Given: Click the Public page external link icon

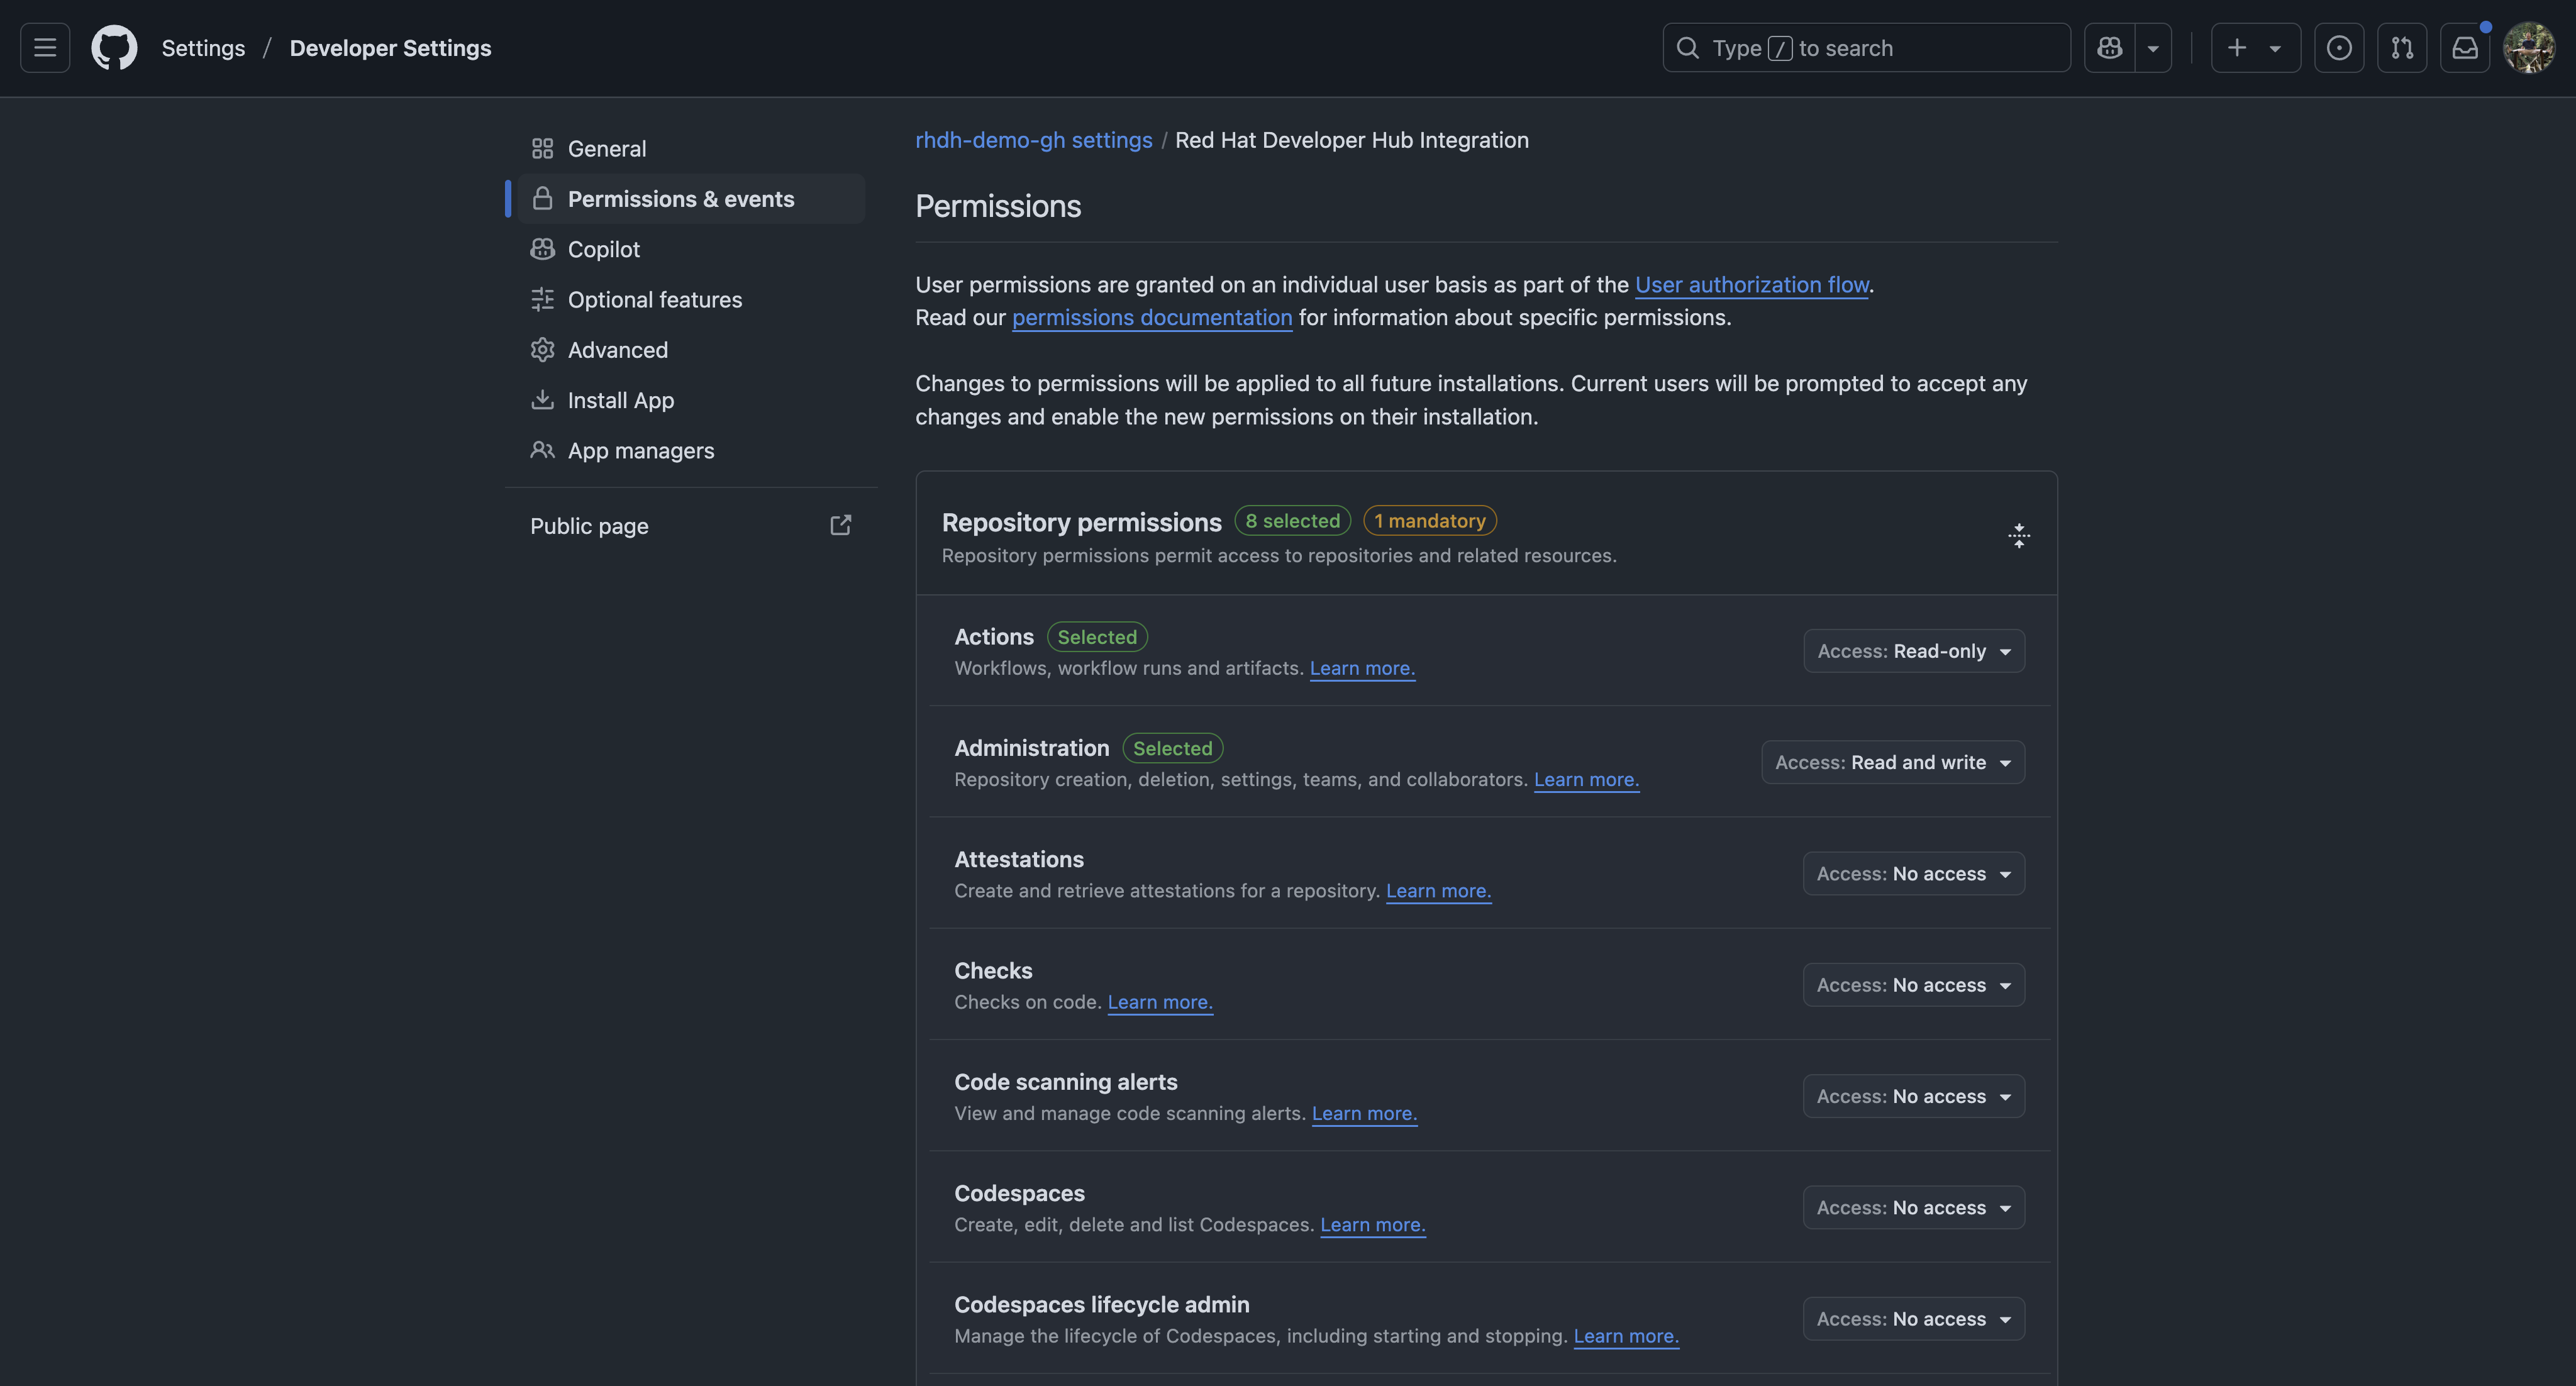Looking at the screenshot, I should [x=840, y=526].
